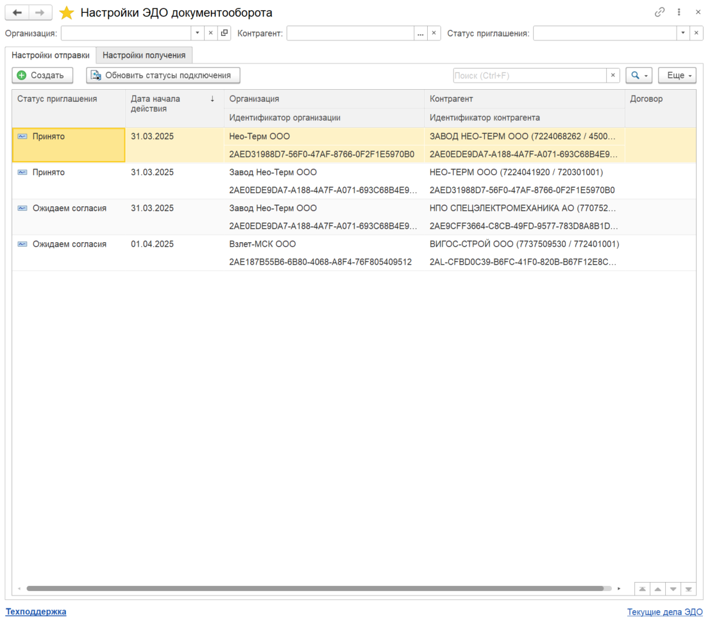Clear the Статус приглашения filter
Viewport: 710px width, 625px height.
(697, 33)
